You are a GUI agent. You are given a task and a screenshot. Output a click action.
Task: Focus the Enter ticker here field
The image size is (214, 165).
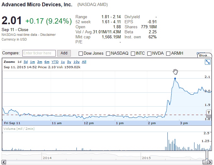[x=39, y=53]
